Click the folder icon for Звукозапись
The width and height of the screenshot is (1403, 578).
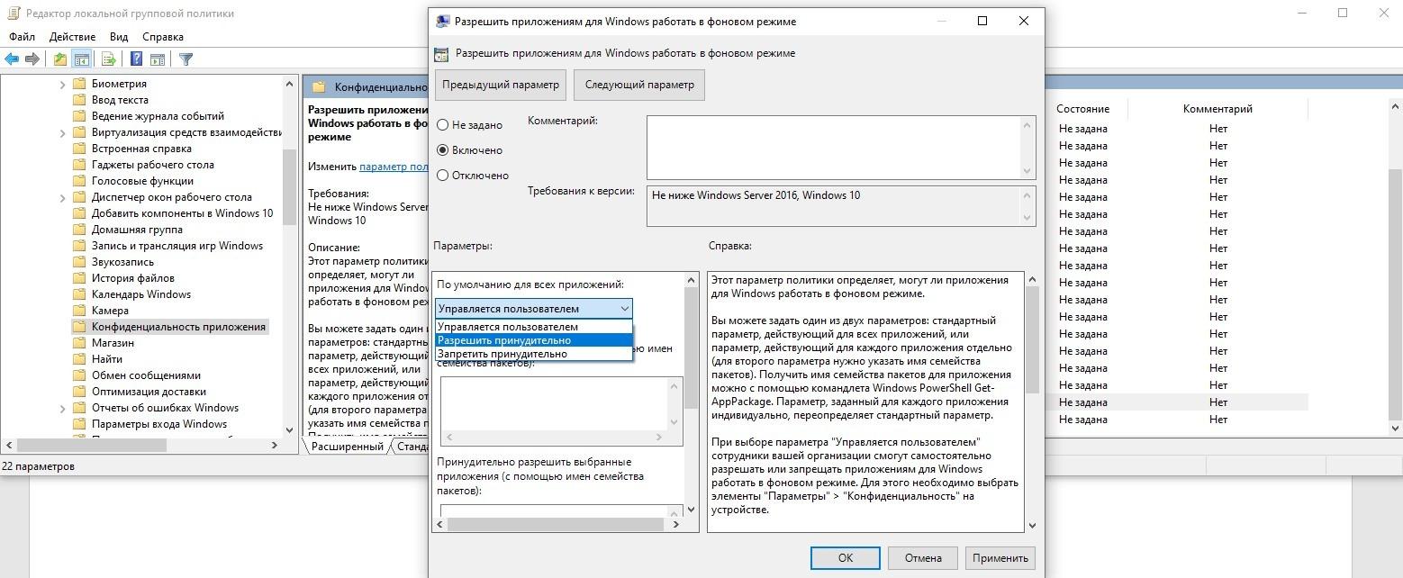click(78, 262)
